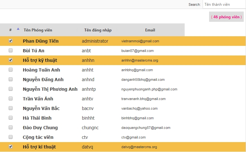Select the name Trần Văn Ánh

(38, 99)
